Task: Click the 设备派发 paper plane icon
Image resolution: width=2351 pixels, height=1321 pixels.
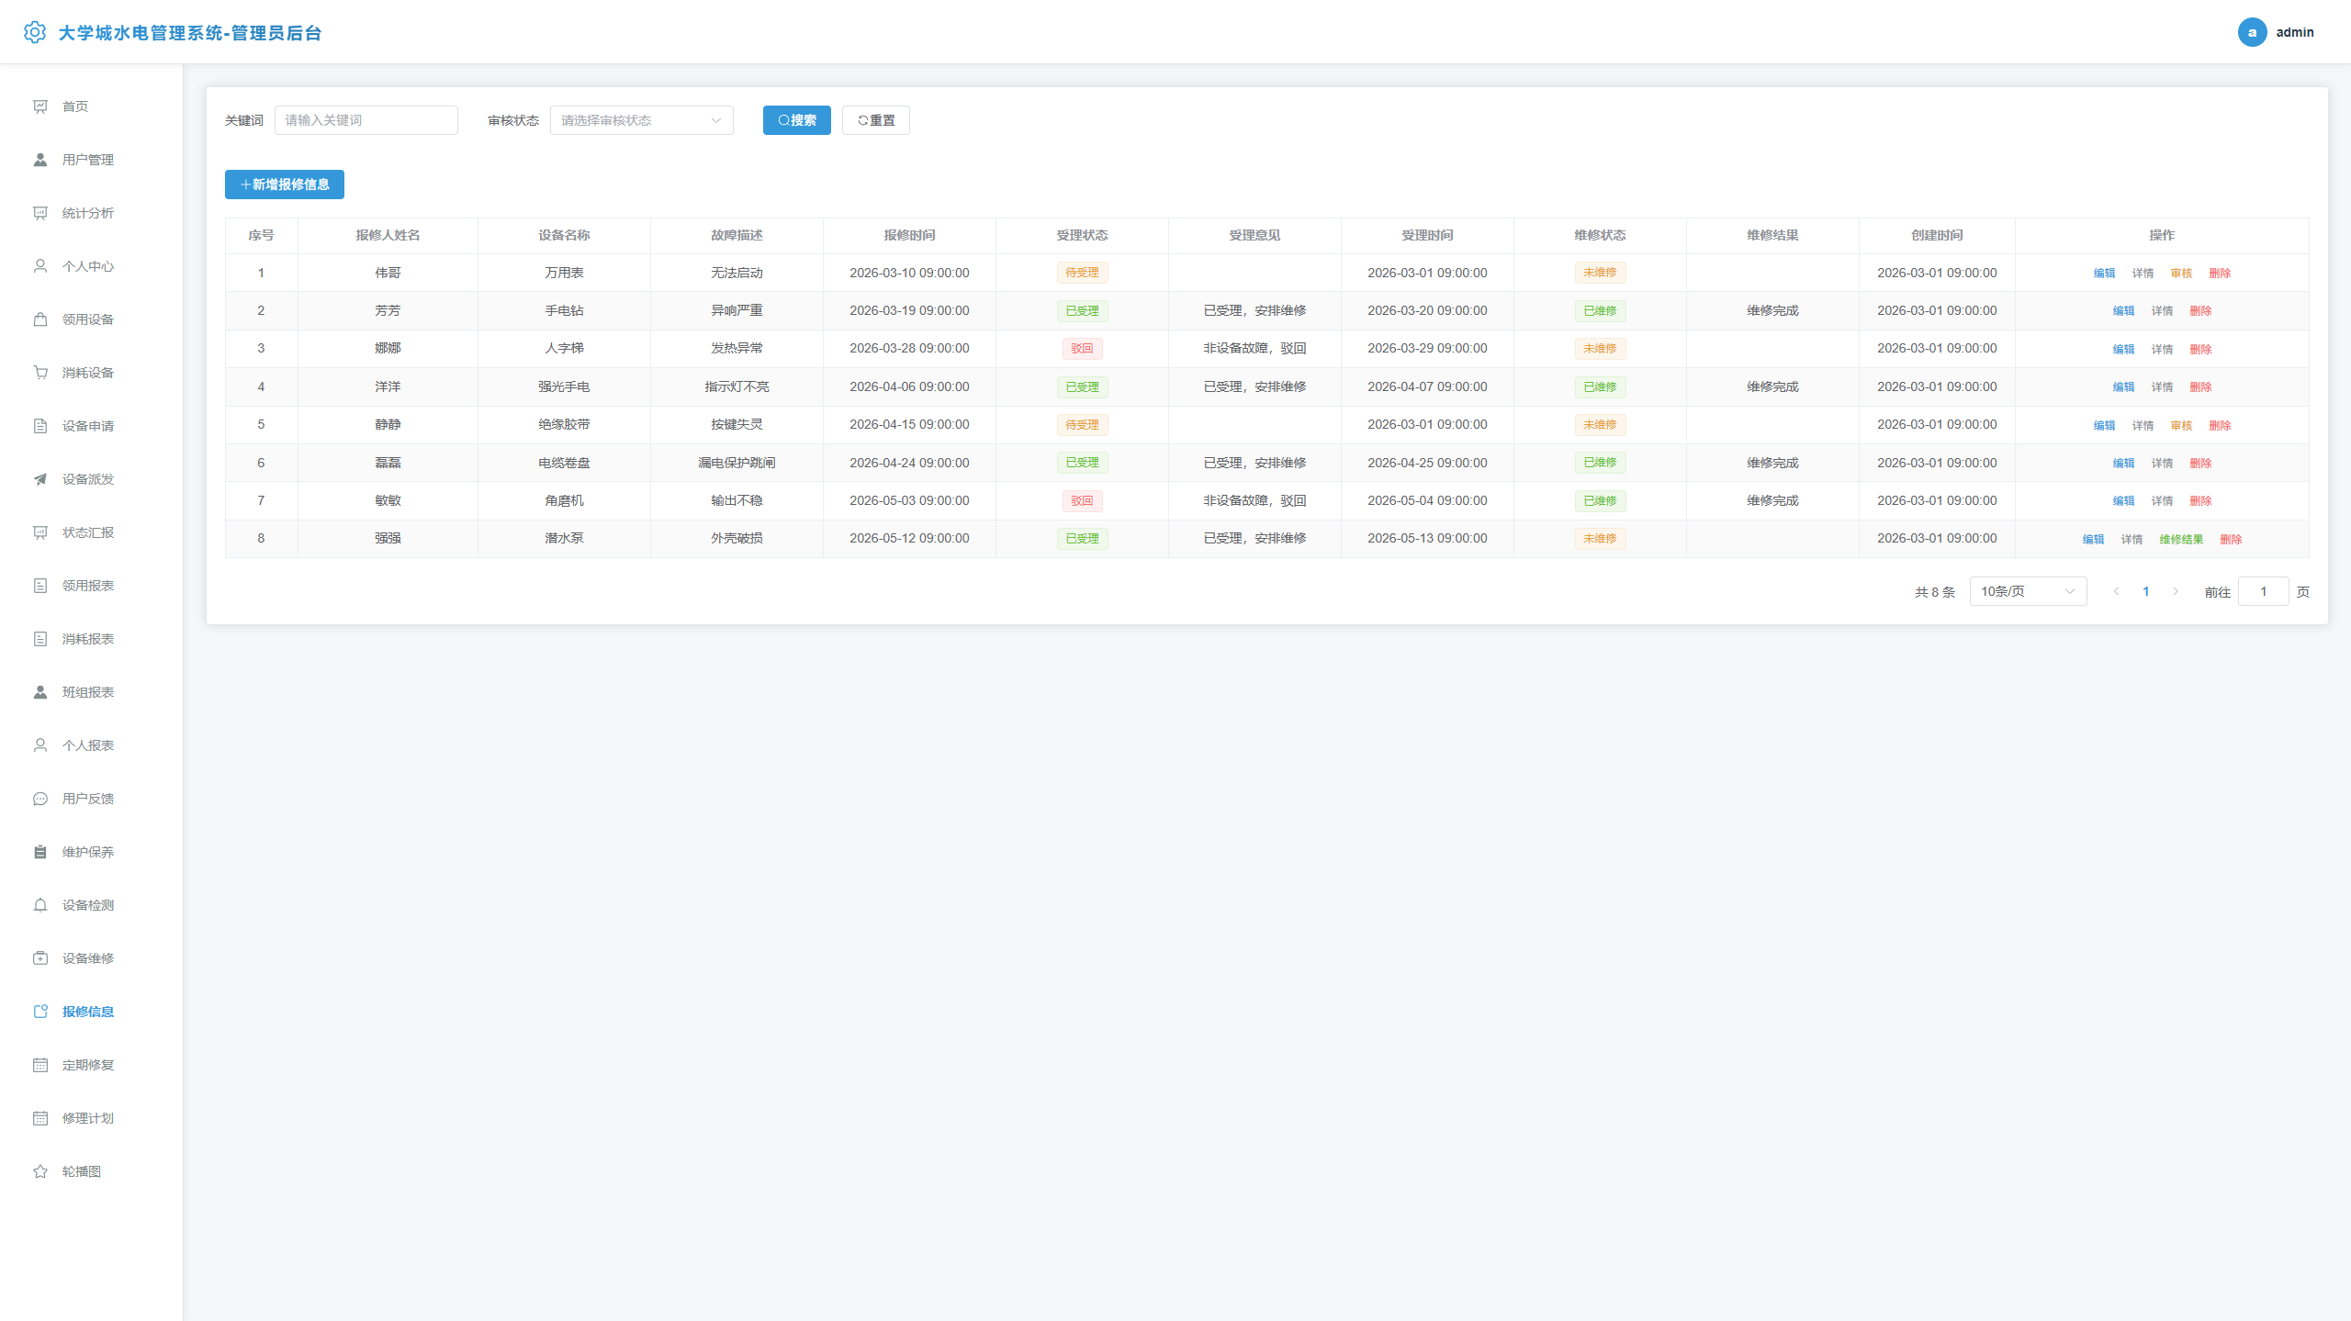Action: (x=40, y=479)
